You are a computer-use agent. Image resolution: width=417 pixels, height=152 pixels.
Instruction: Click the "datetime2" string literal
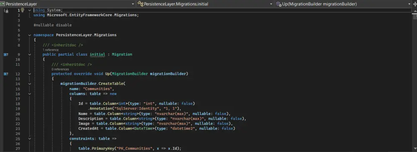(x=183, y=128)
